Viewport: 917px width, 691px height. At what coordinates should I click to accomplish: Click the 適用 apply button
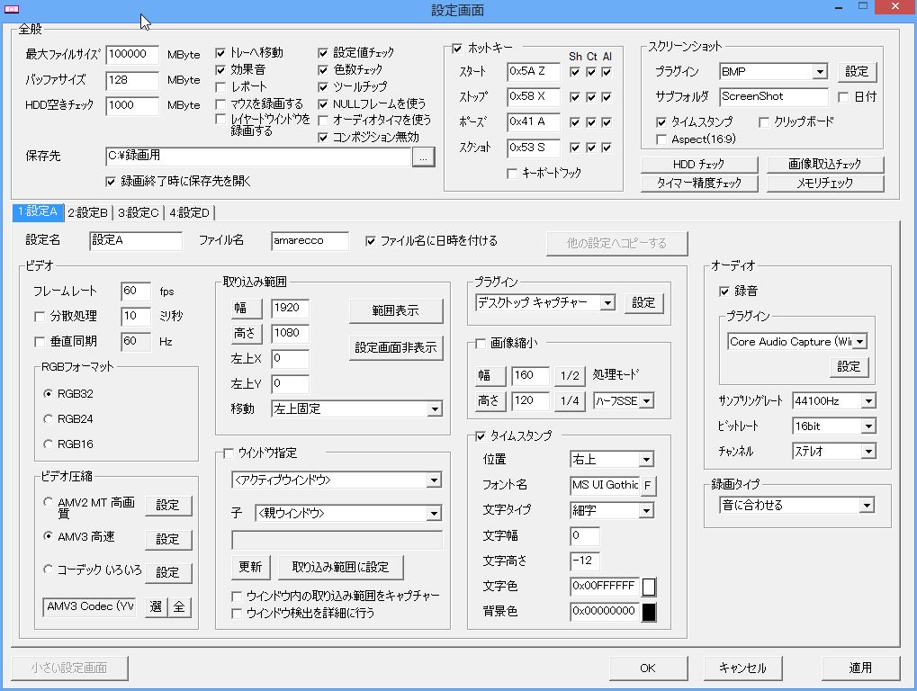tap(860, 668)
